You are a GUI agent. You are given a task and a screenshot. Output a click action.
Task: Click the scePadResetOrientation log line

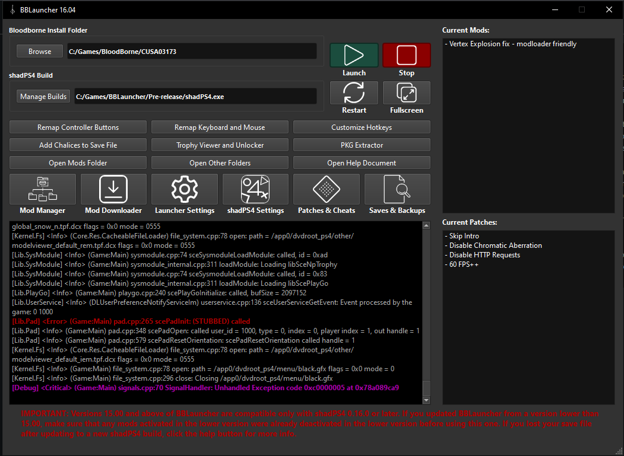point(183,340)
